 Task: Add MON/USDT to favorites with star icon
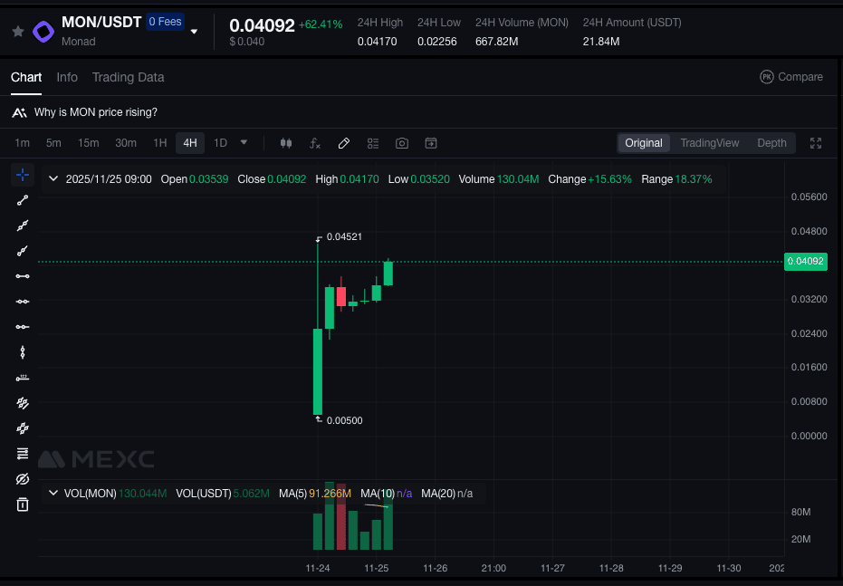tap(18, 31)
